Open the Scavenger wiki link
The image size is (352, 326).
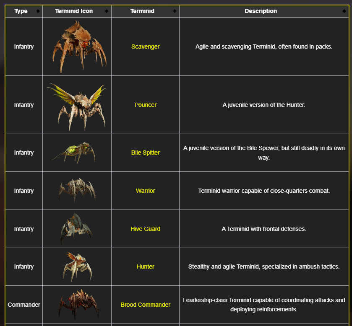tap(145, 47)
